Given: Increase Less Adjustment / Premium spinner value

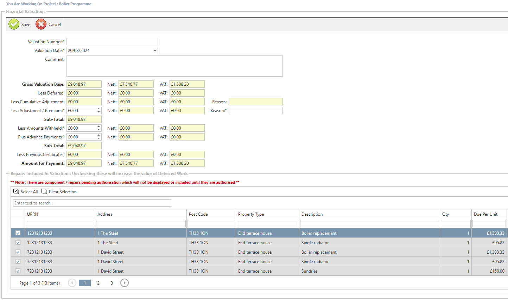Looking at the screenshot, I should [99, 109].
